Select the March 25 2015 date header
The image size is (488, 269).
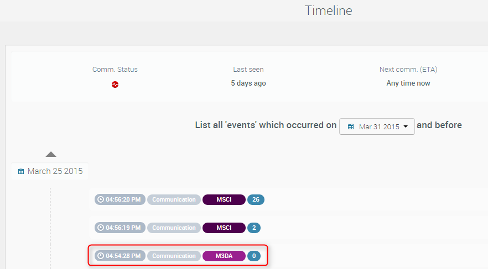(x=55, y=171)
